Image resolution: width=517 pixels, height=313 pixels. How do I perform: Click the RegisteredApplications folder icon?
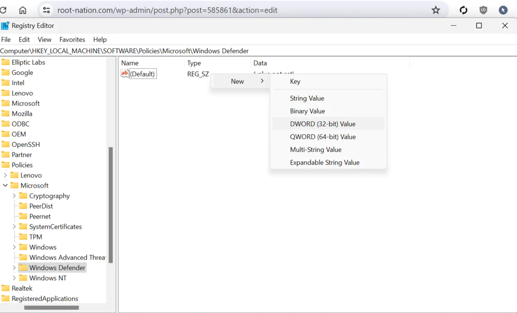point(5,298)
